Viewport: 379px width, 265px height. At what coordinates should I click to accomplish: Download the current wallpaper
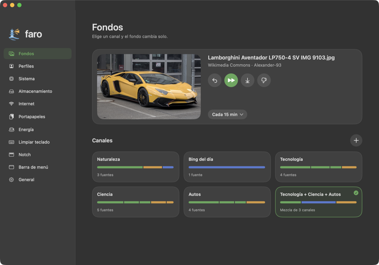click(x=248, y=80)
